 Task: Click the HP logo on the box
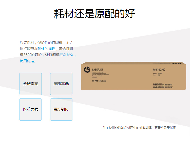point(87,70)
